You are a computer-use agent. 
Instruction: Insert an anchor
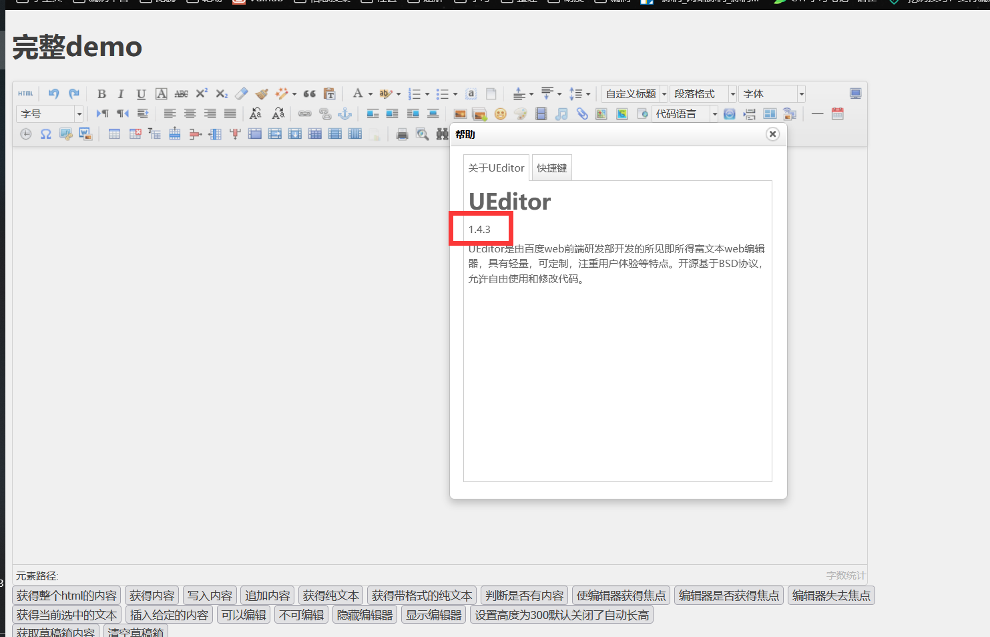(345, 114)
